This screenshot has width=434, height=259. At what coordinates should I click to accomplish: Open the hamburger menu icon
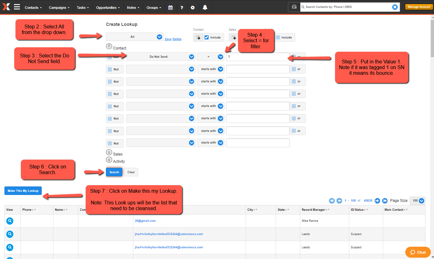point(17,7)
